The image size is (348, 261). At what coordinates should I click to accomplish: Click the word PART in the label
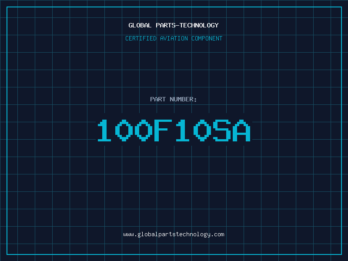[x=158, y=99]
